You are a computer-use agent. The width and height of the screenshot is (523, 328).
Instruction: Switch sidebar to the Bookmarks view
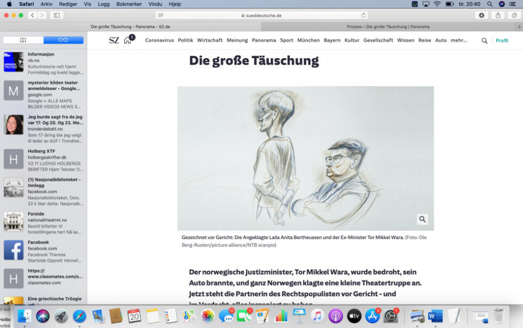[23, 40]
